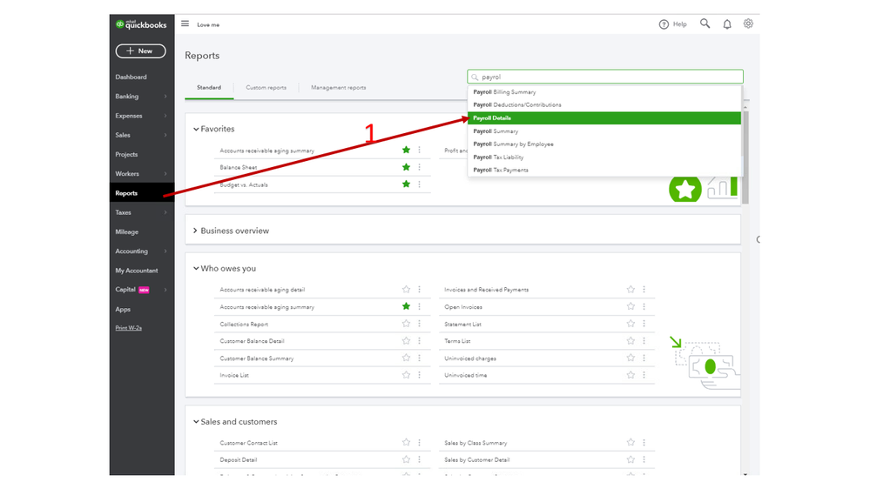Screen dimensions: 870x489
Task: Open the hamburger menu icon
Action: [185, 23]
